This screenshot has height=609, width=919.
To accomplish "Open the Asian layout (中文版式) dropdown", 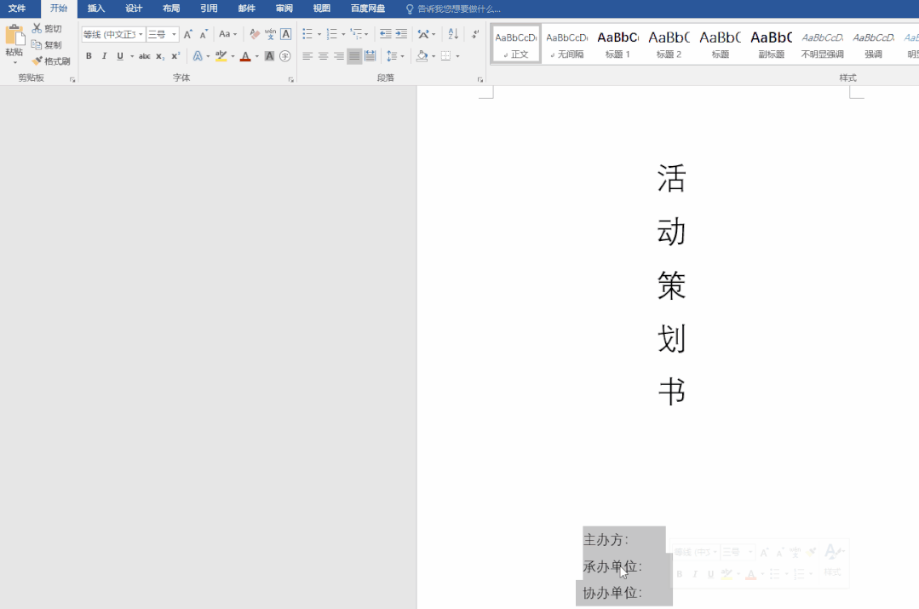I will [x=426, y=34].
